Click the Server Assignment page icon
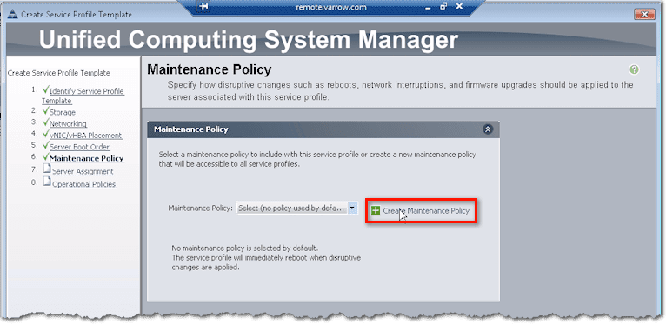Screen dimensions: 666x324 48,169
